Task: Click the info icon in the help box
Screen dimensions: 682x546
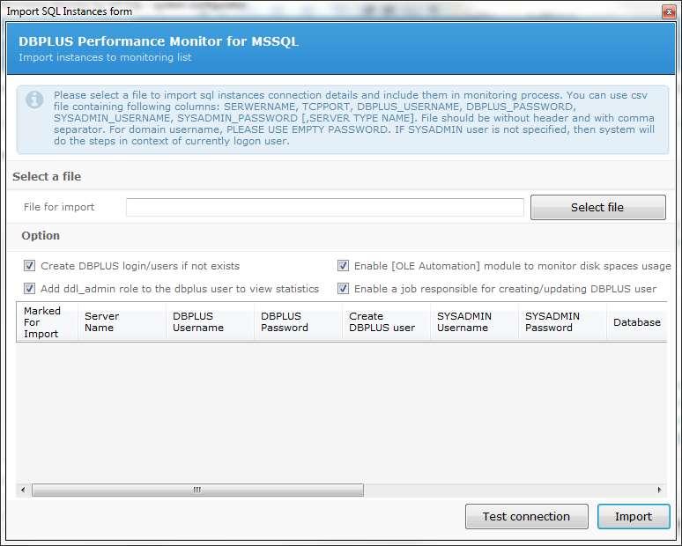Action: (34, 100)
